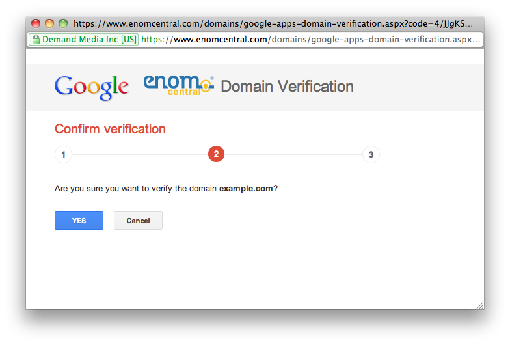Click the progress line between steps 2 and 3
The image size is (510, 345).
coord(293,155)
